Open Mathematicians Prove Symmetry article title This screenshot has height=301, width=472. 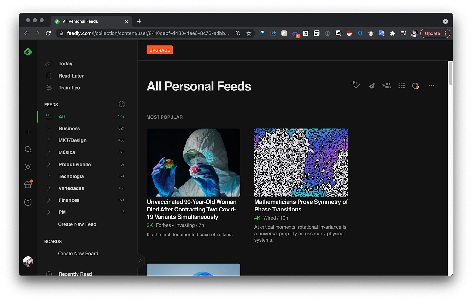(x=301, y=206)
